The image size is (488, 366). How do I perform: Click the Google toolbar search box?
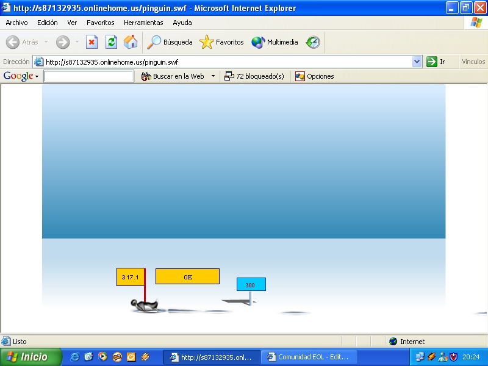tap(89, 76)
